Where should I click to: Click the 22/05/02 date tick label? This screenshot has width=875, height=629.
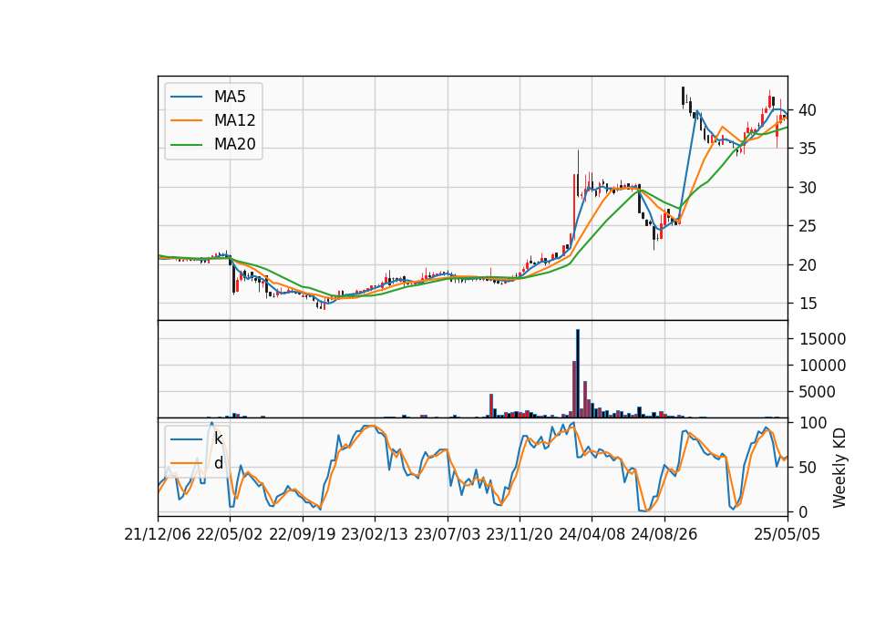[x=230, y=534]
